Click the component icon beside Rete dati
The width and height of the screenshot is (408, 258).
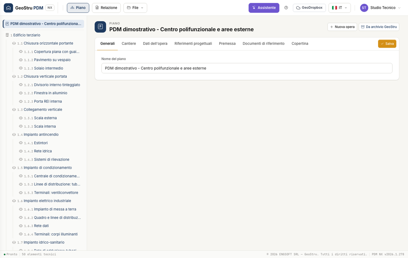[21, 226]
